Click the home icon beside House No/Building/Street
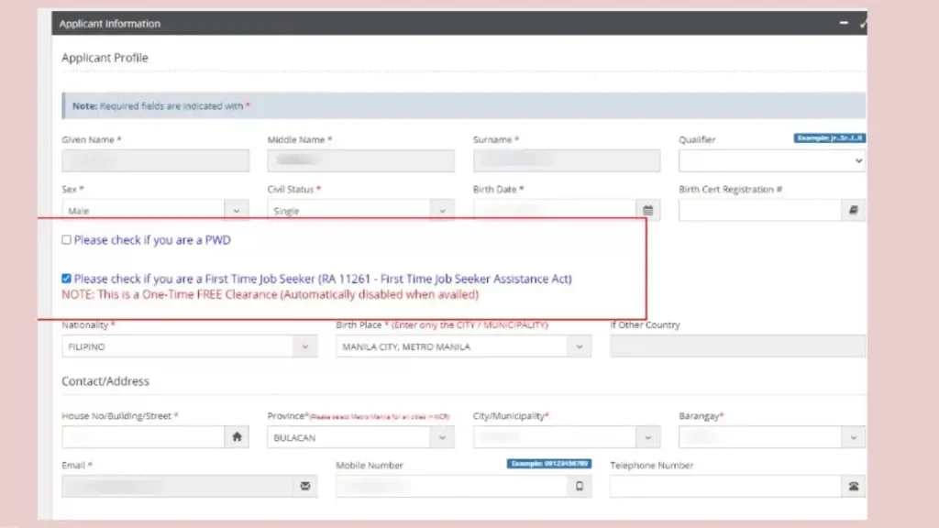939x528 pixels. [238, 437]
